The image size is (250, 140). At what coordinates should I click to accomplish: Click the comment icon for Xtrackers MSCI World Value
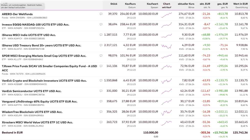[x=101, y=122]
